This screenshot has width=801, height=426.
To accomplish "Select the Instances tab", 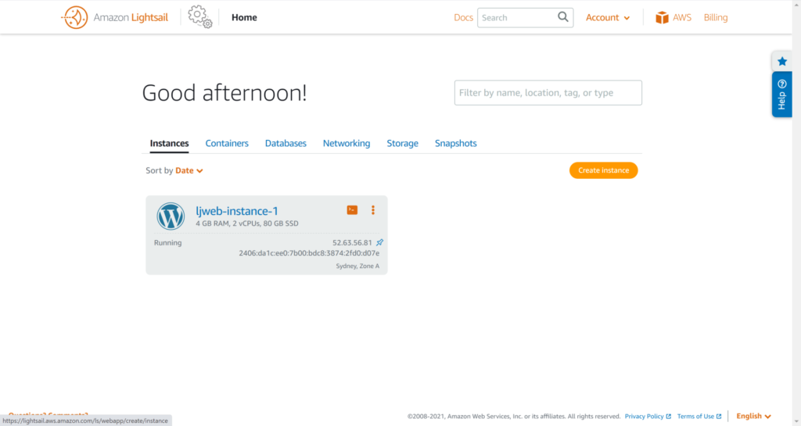I will coord(169,143).
